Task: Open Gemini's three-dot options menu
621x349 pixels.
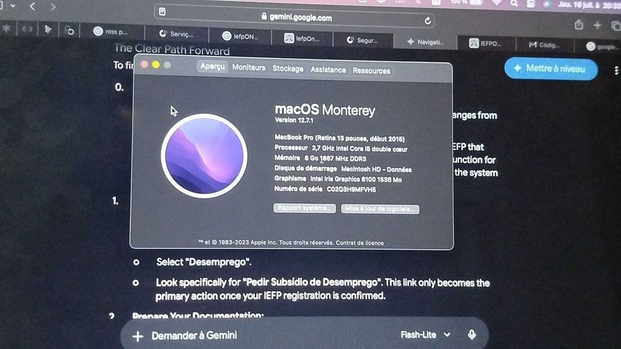Action: point(616,71)
